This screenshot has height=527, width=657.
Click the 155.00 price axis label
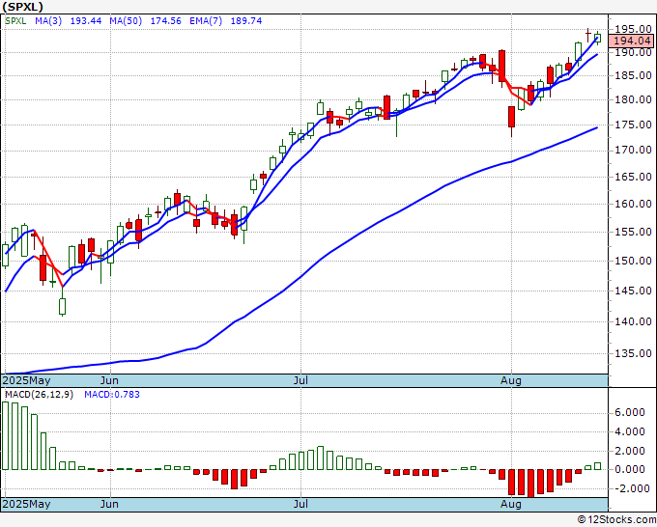633,232
